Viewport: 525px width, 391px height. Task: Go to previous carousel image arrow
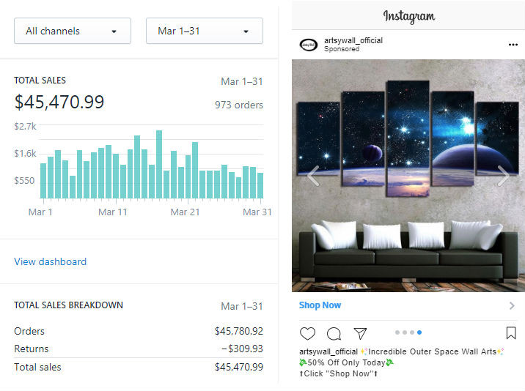(x=313, y=176)
